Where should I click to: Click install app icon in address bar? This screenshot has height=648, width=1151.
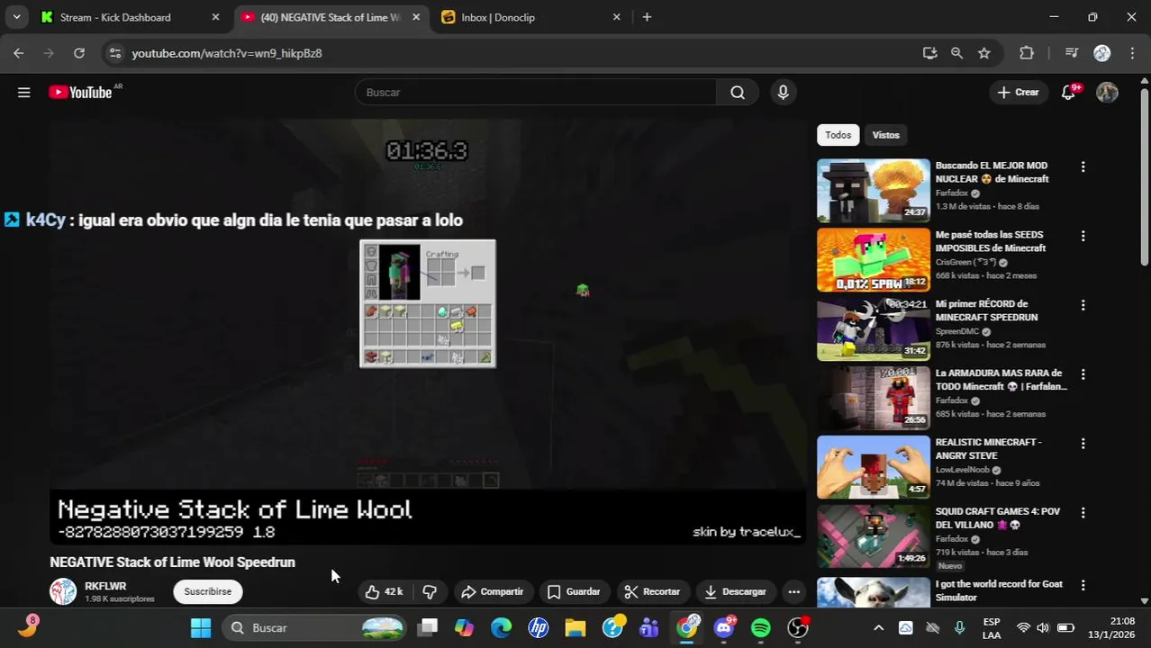pyautogui.click(x=930, y=53)
